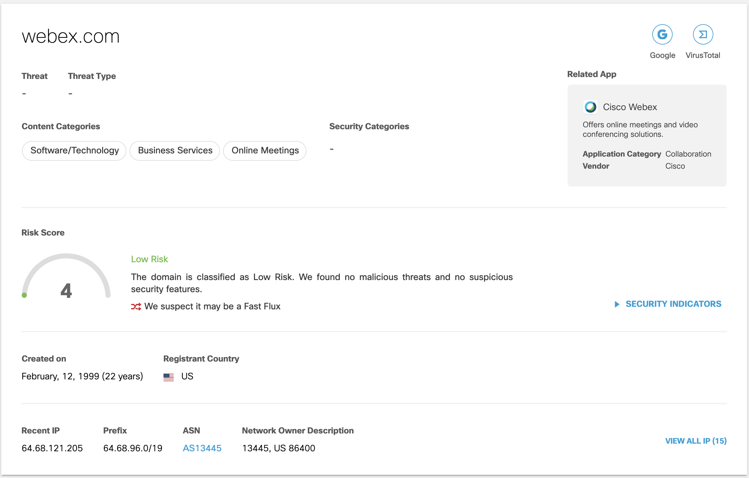Click the Cisco Webex app logo

(x=590, y=107)
